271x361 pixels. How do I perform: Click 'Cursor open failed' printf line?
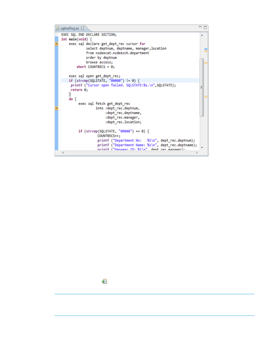[x=123, y=85]
